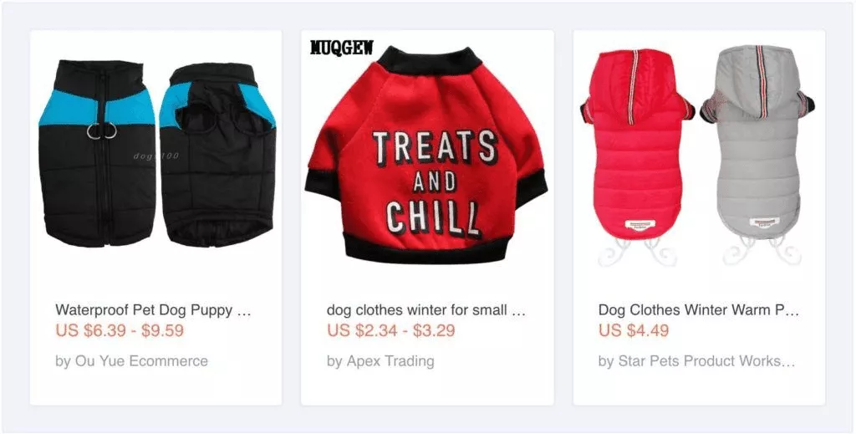Open the Dog Clothes Winter Warm title
Image resolution: width=856 pixels, height=434 pixels.
click(698, 310)
